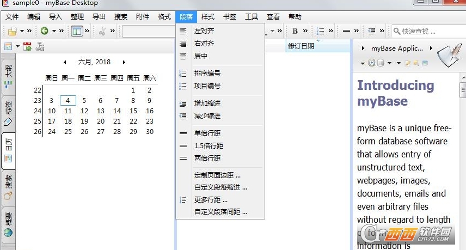Switch to the 搜索 sidebar tab
Viewport: 466px width, 250px height.
click(8, 187)
